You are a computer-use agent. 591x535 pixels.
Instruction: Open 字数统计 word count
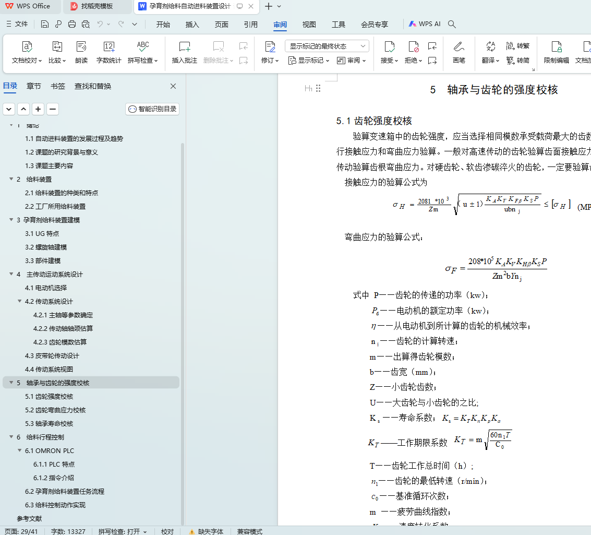[108, 52]
